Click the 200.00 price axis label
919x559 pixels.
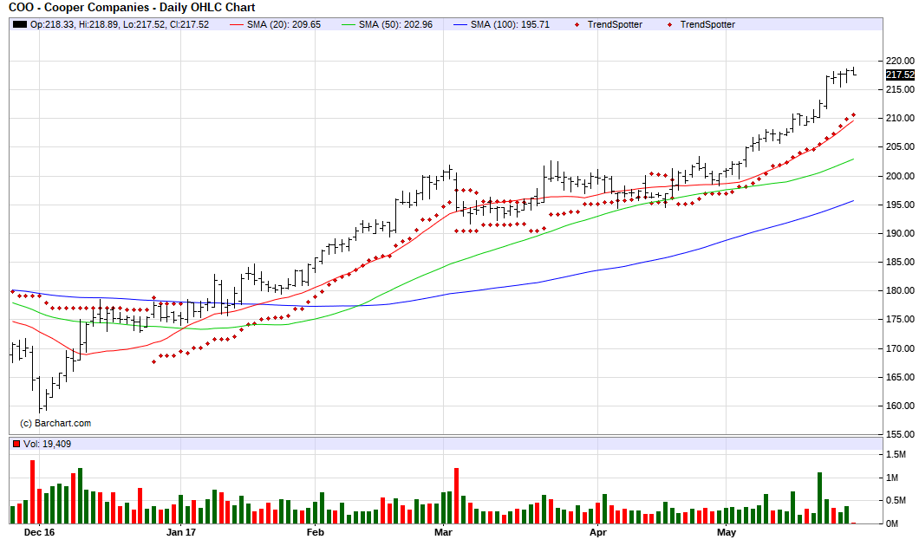[x=900, y=176]
